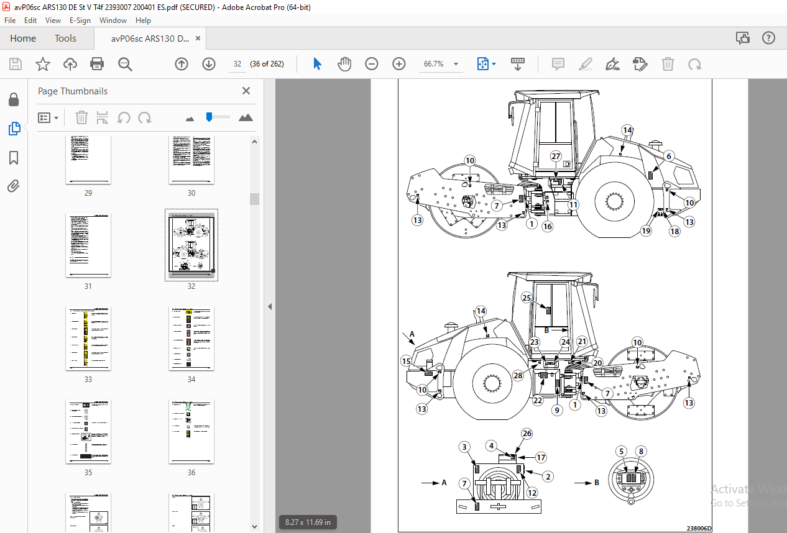Switch to the Home tab
Image resolution: width=787 pixels, height=533 pixels.
23,39
